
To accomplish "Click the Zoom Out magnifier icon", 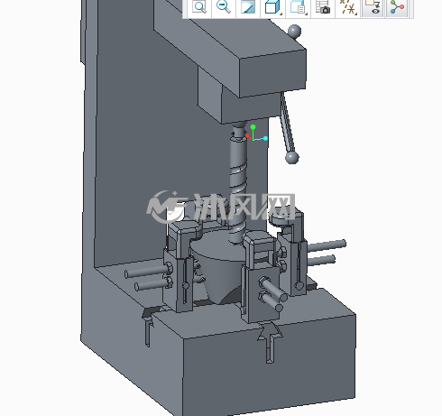I will pyautogui.click(x=224, y=6).
